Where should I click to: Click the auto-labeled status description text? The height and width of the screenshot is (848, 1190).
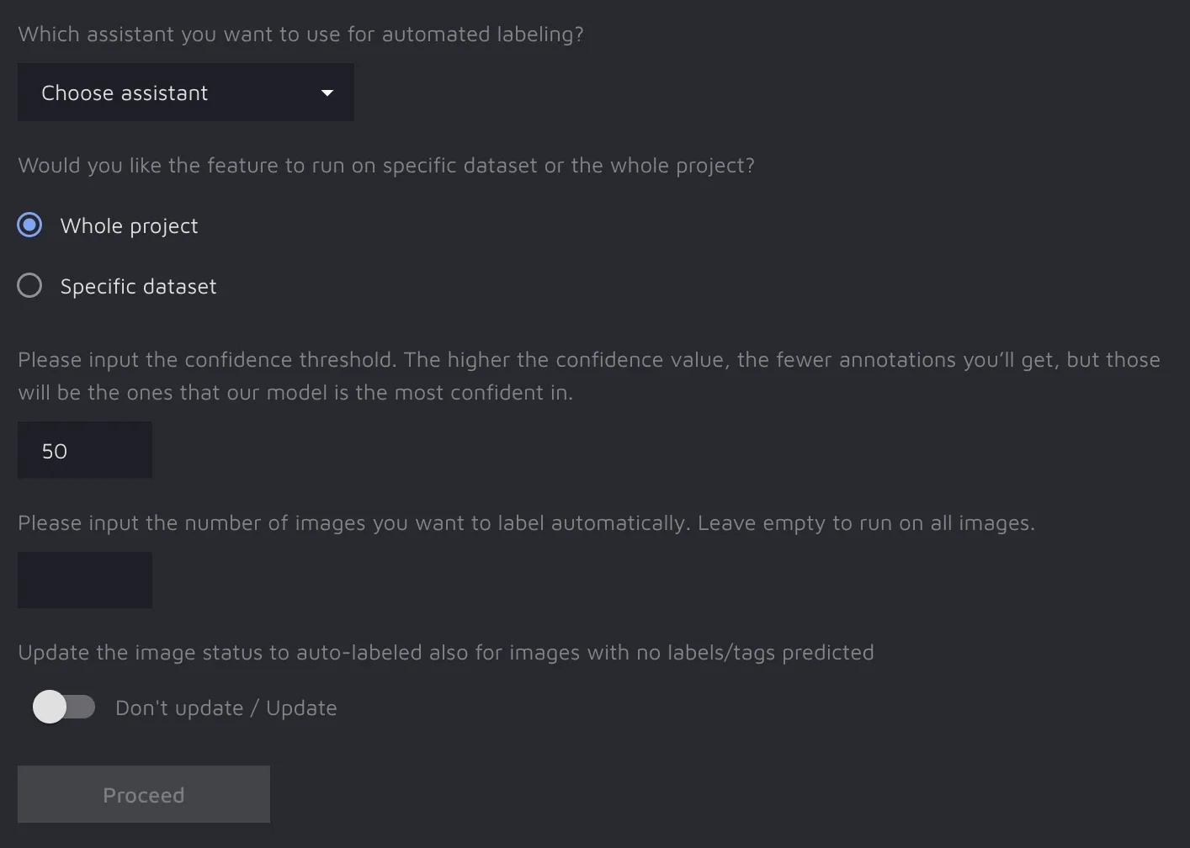[445, 653]
